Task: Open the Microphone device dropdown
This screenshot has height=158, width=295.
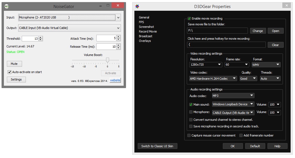Action: point(233,113)
